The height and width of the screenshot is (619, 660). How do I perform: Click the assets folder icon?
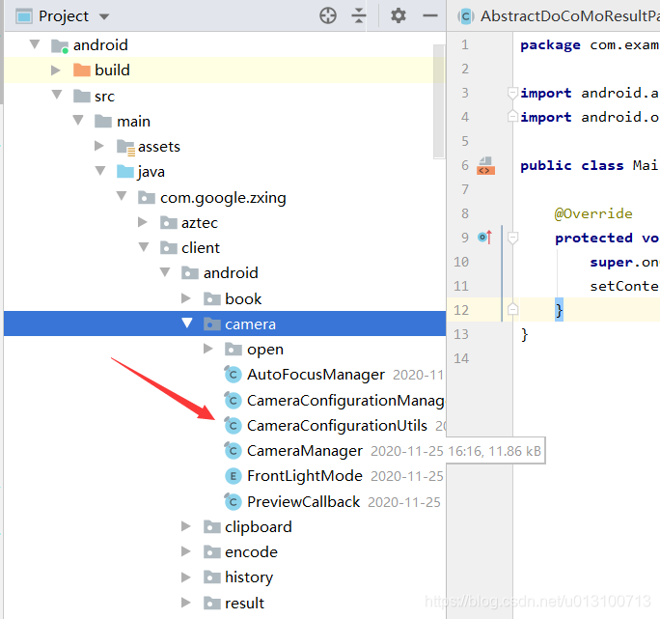125,147
